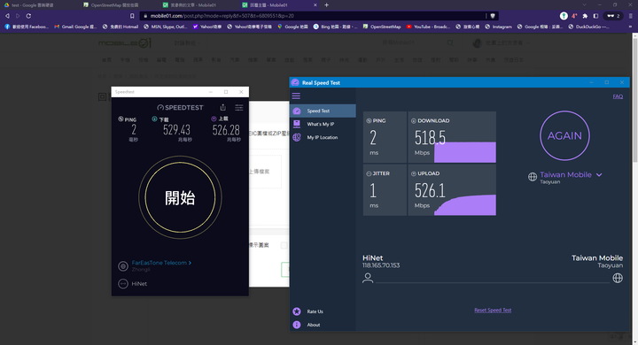Viewport: 638px width, 345px height.
Task: Click the AGAIN button to rerun test
Action: [x=564, y=135]
